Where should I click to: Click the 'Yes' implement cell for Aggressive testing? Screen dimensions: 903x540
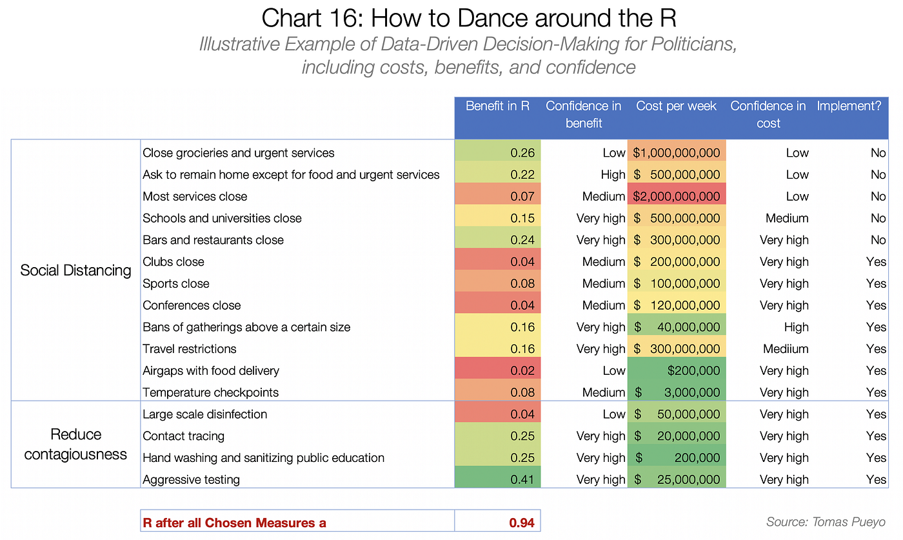[x=876, y=479]
